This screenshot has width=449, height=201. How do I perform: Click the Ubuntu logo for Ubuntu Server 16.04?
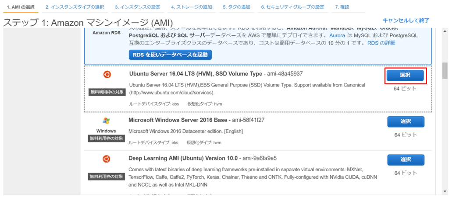107,75
